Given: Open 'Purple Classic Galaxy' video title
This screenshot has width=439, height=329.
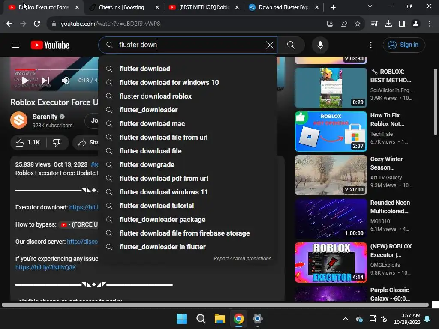Looking at the screenshot, I should coord(390,294).
